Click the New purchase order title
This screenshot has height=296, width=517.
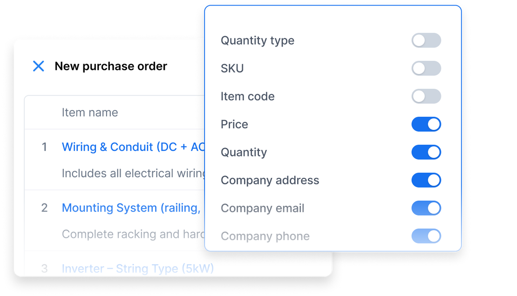[x=111, y=66]
